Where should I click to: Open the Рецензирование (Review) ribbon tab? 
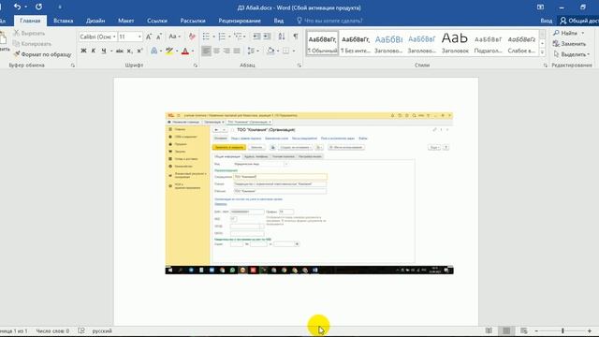click(x=240, y=21)
